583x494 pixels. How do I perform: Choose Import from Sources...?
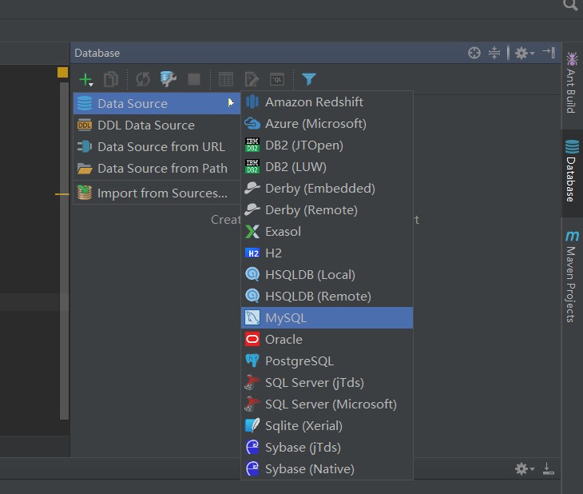click(x=157, y=193)
